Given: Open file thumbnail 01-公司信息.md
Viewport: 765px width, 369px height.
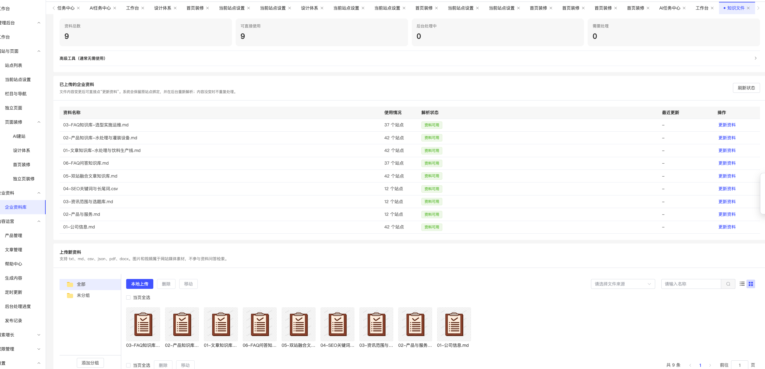Looking at the screenshot, I should coord(454,324).
